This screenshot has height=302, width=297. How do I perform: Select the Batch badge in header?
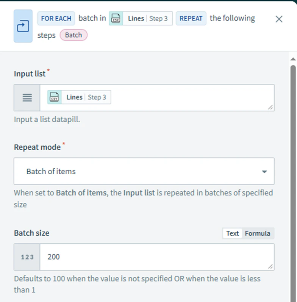click(x=73, y=35)
